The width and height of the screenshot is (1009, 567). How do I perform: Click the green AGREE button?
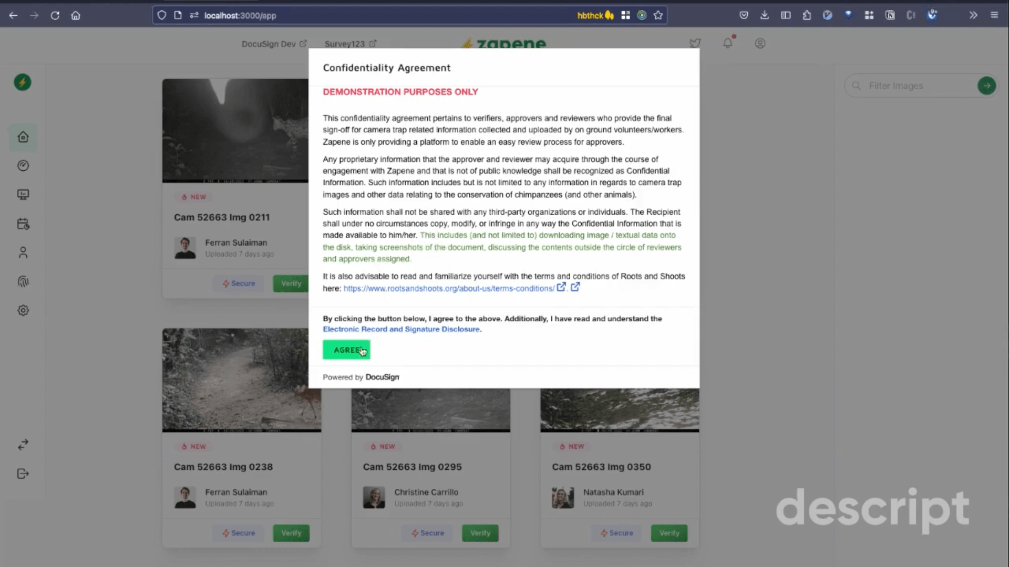(346, 350)
